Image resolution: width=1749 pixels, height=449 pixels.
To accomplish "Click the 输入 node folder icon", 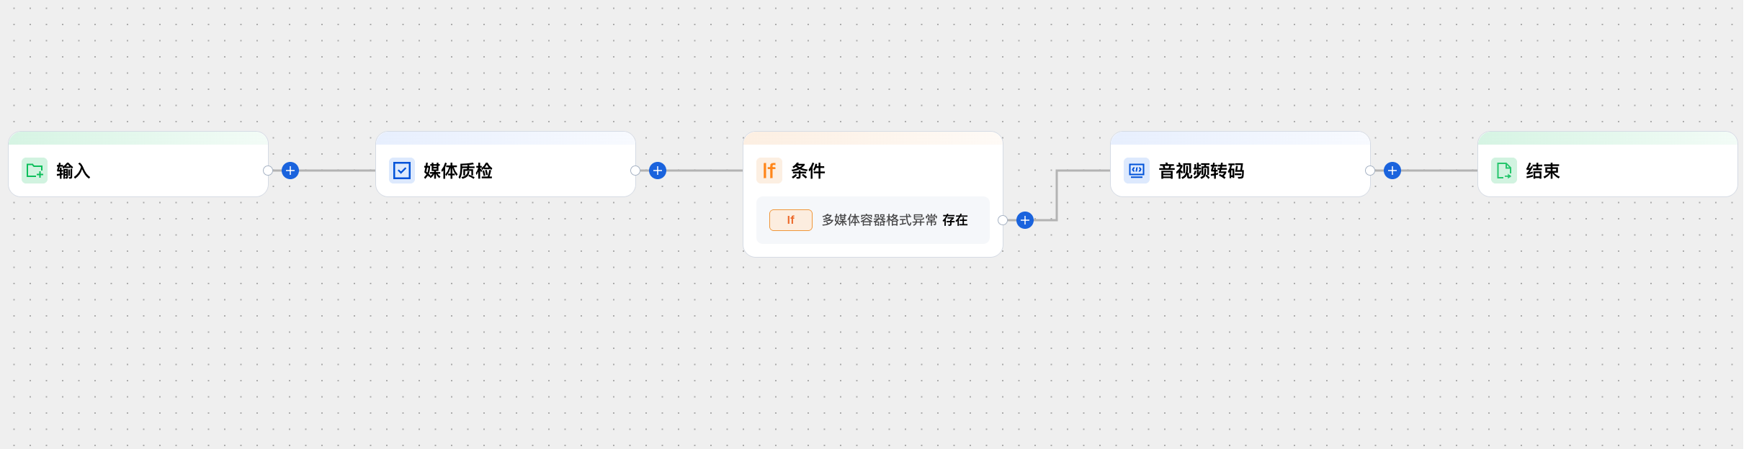I will pos(35,171).
